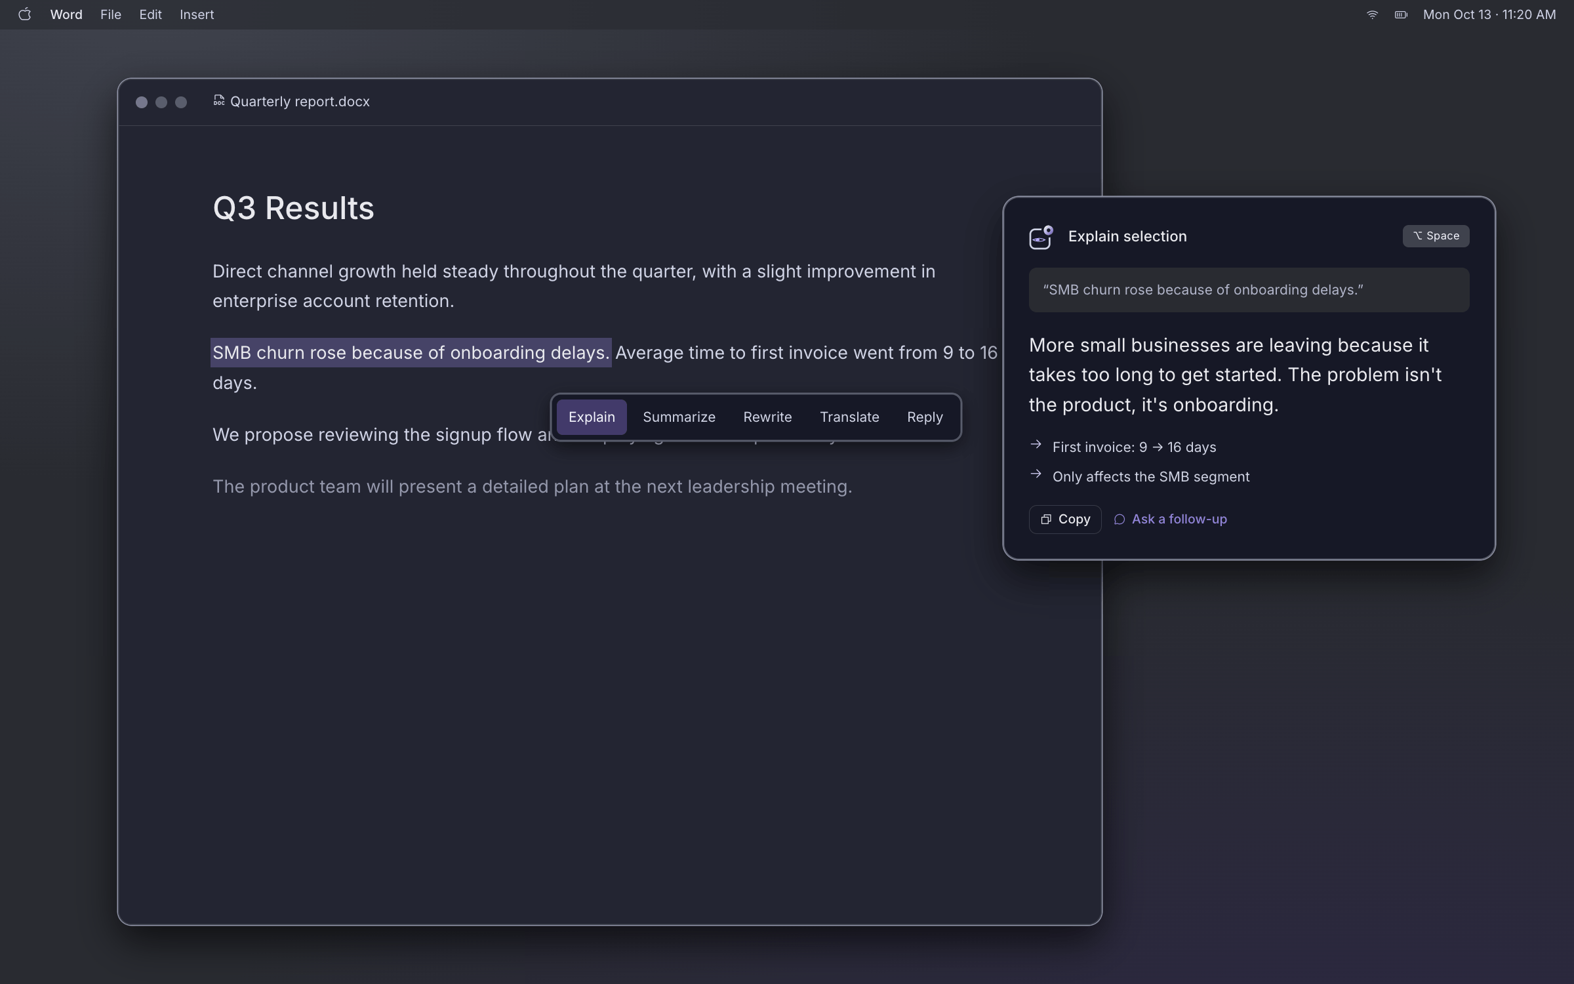Click the Option Space shortcut badge
Image resolution: width=1574 pixels, height=984 pixels.
click(x=1436, y=236)
